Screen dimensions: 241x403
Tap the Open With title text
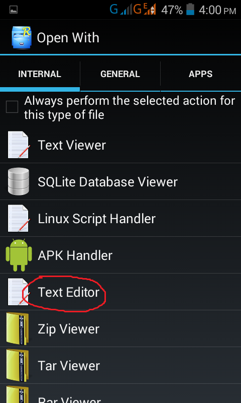[68, 38]
